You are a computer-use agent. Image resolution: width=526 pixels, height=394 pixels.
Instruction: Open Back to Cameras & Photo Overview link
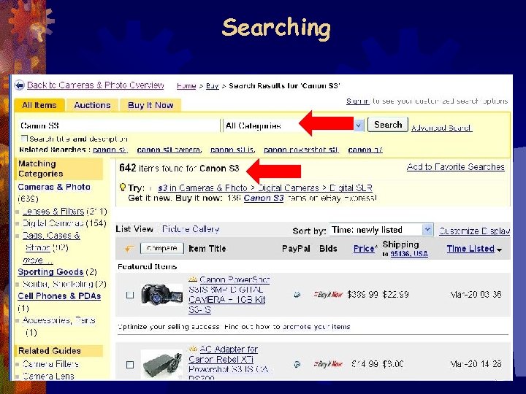95,85
